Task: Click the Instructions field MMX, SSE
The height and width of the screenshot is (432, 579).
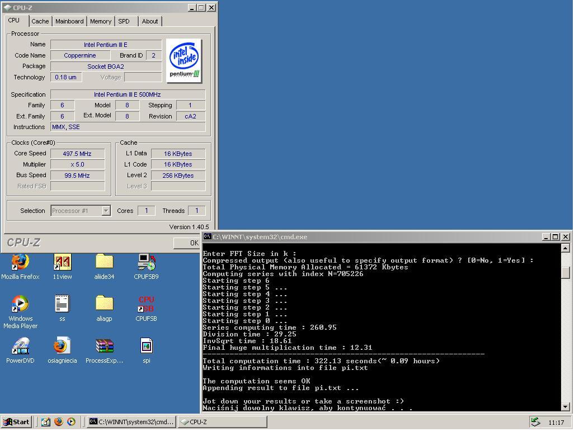Action: (x=128, y=127)
